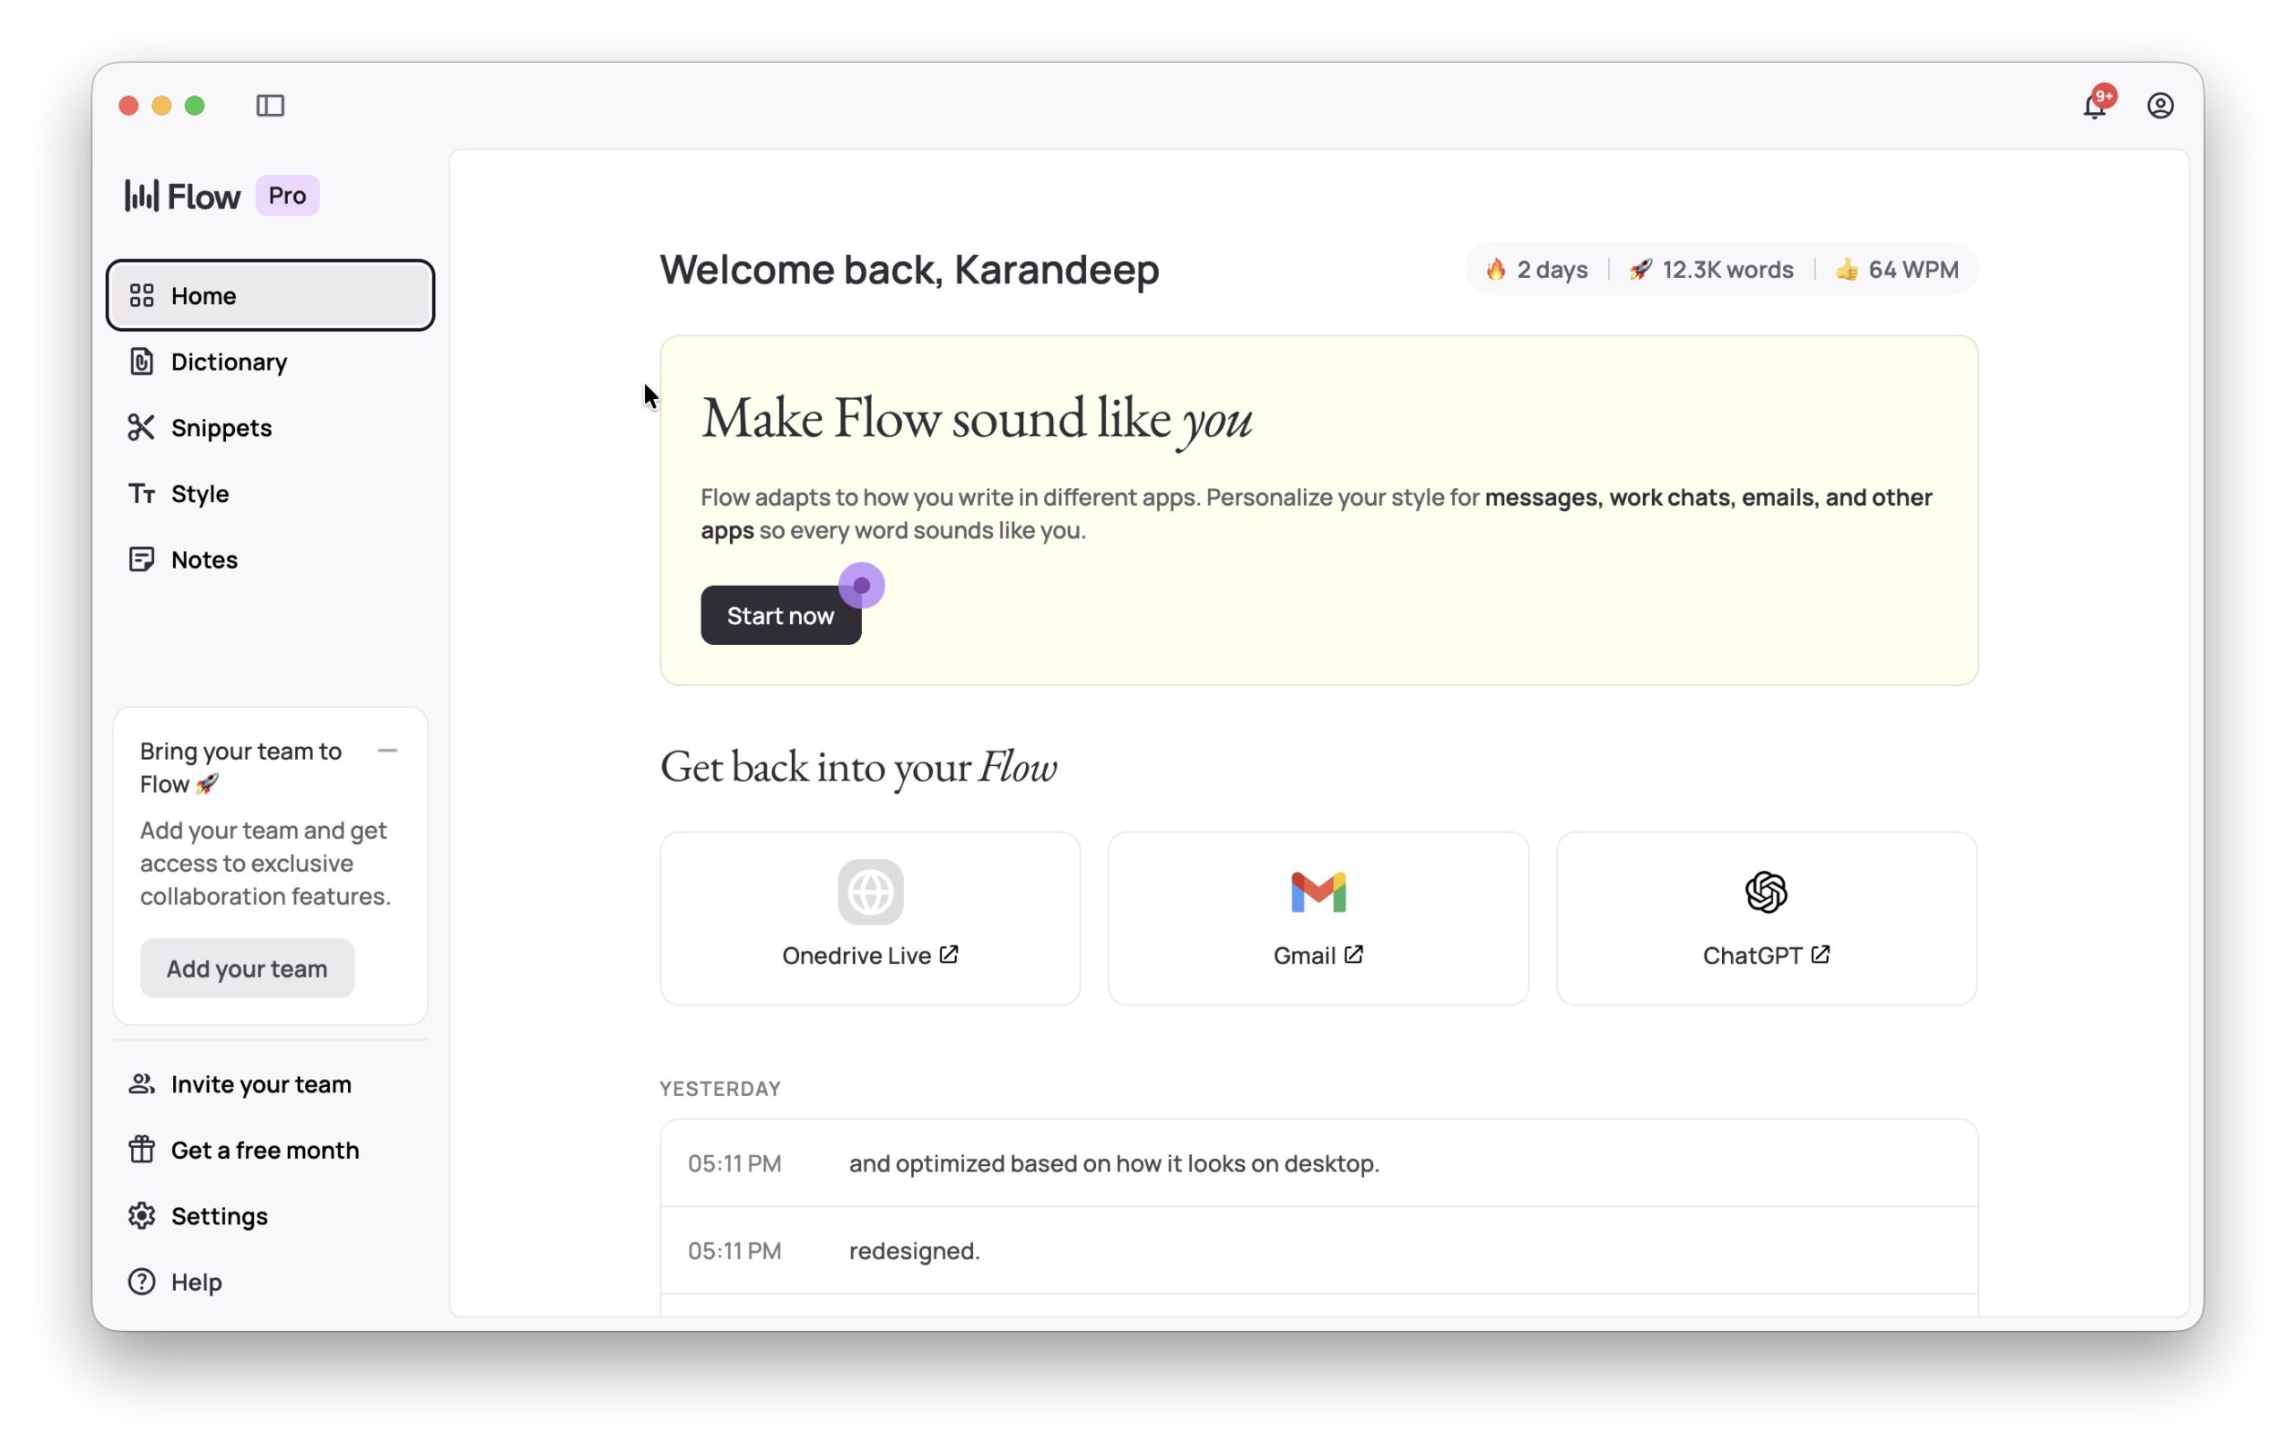This screenshot has height=1453, width=2296.
Task: Select the Snippets tool
Action: tap(222, 427)
